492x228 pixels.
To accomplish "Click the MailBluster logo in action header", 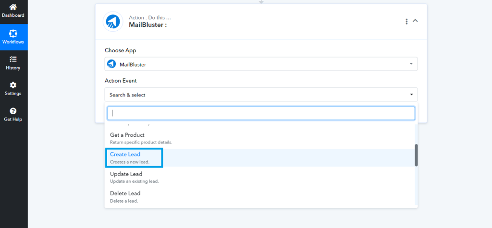I will click(113, 22).
